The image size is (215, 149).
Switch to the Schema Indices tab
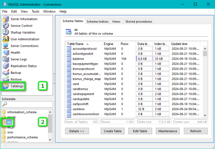pyautogui.click(x=97, y=21)
